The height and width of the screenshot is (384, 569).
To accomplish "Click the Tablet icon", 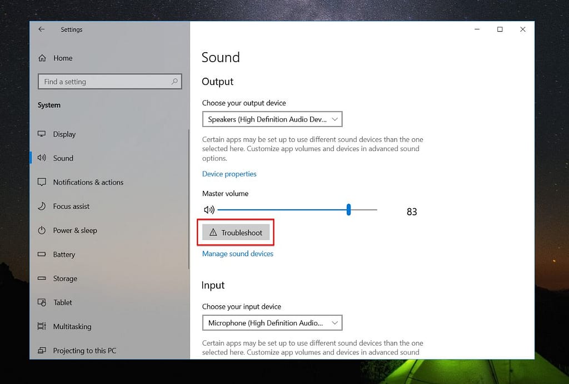I will (42, 302).
